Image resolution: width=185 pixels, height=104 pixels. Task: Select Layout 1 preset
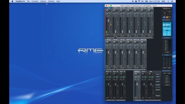167,76
